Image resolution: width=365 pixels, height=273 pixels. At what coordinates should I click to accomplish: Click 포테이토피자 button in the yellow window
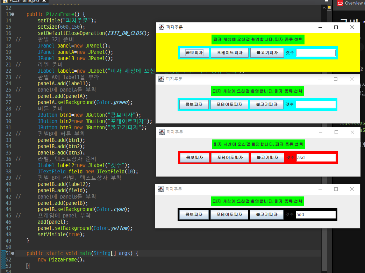pos(229,53)
